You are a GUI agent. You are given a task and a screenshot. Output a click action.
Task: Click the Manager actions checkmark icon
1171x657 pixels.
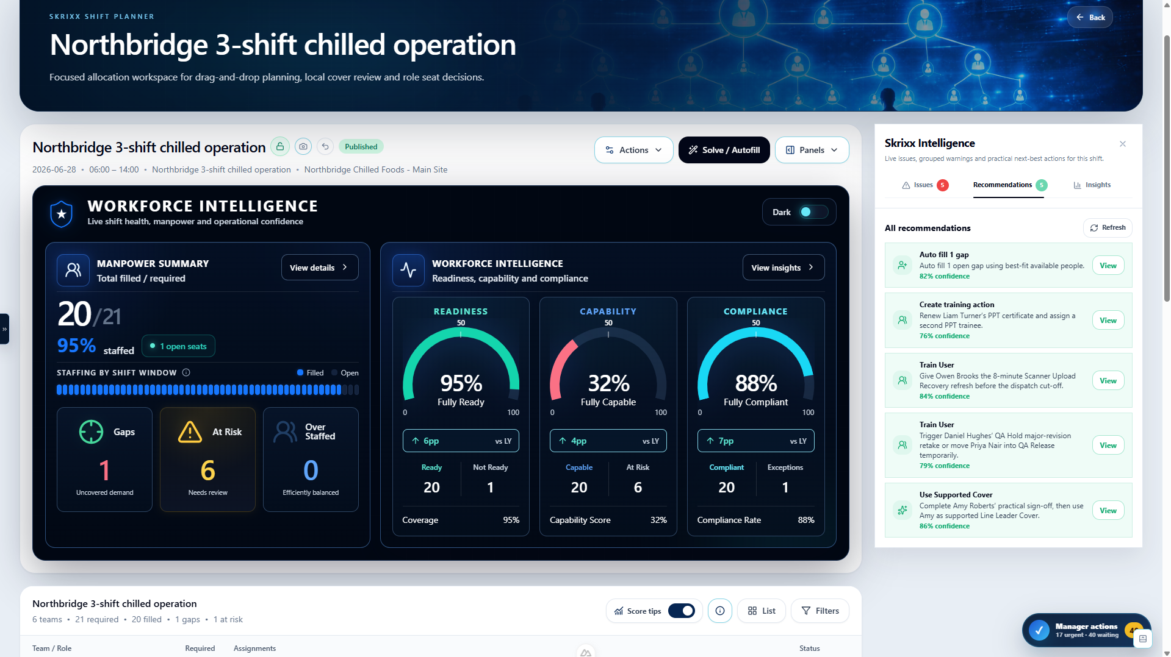click(x=1039, y=630)
